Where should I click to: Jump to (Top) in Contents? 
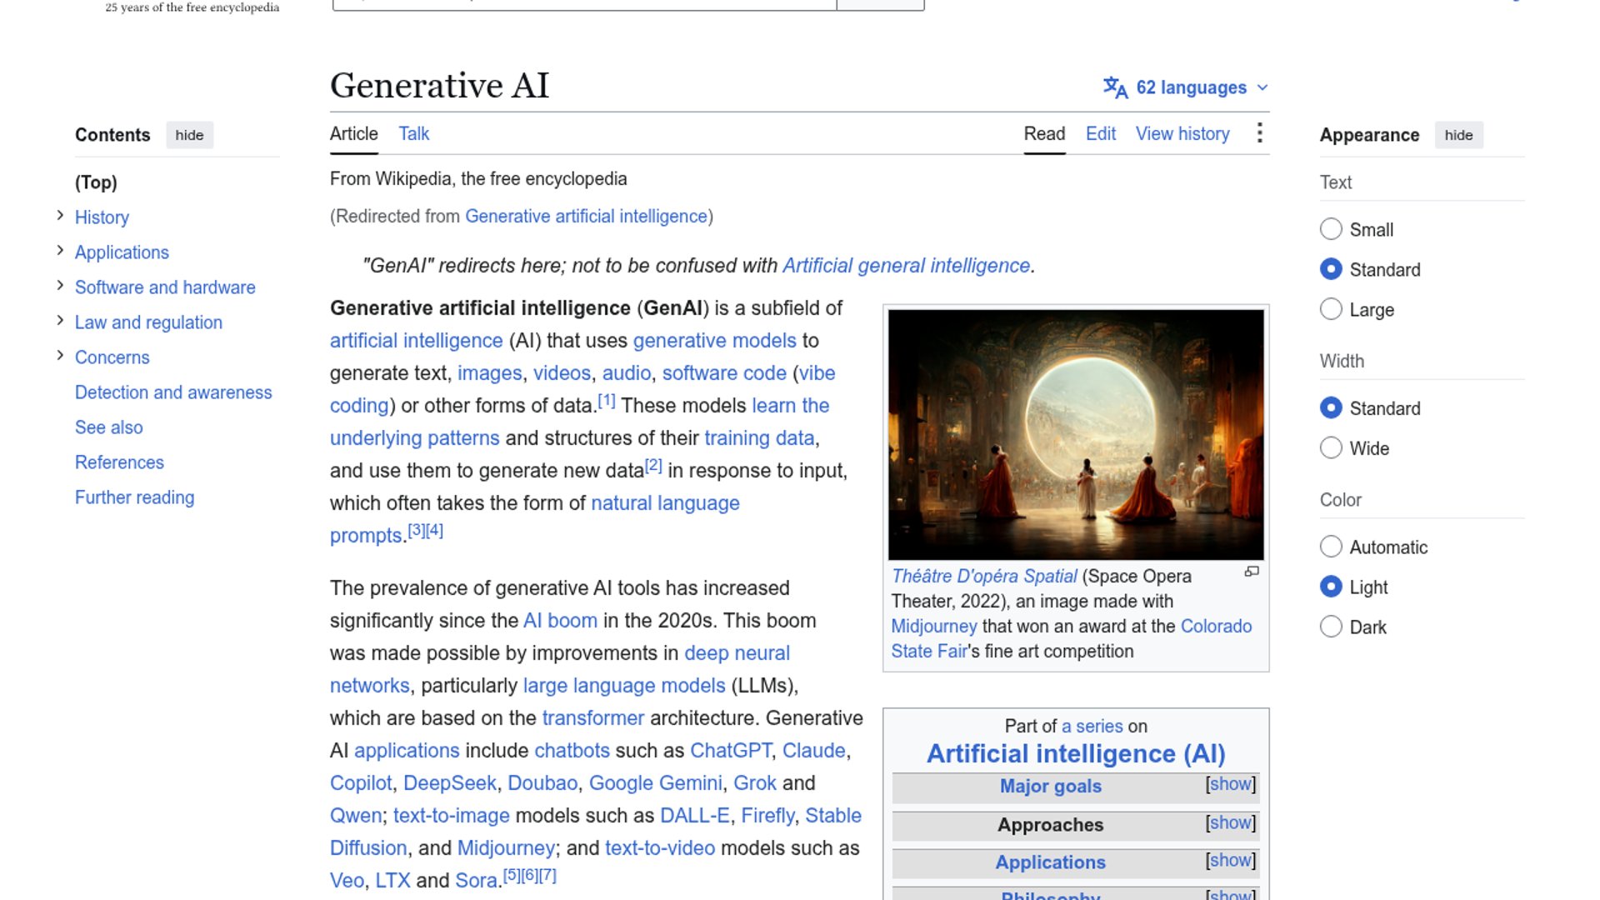pyautogui.click(x=96, y=182)
